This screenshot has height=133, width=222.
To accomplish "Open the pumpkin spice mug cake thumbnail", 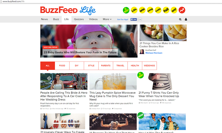I will pyautogui.click(x=113, y=81).
